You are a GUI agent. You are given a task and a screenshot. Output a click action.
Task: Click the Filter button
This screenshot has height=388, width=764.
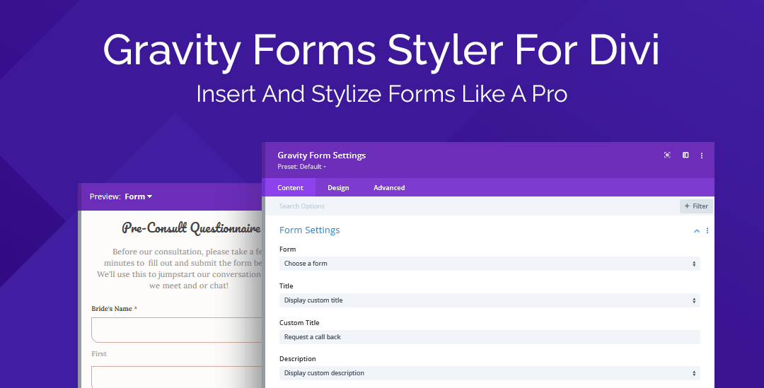click(x=696, y=206)
